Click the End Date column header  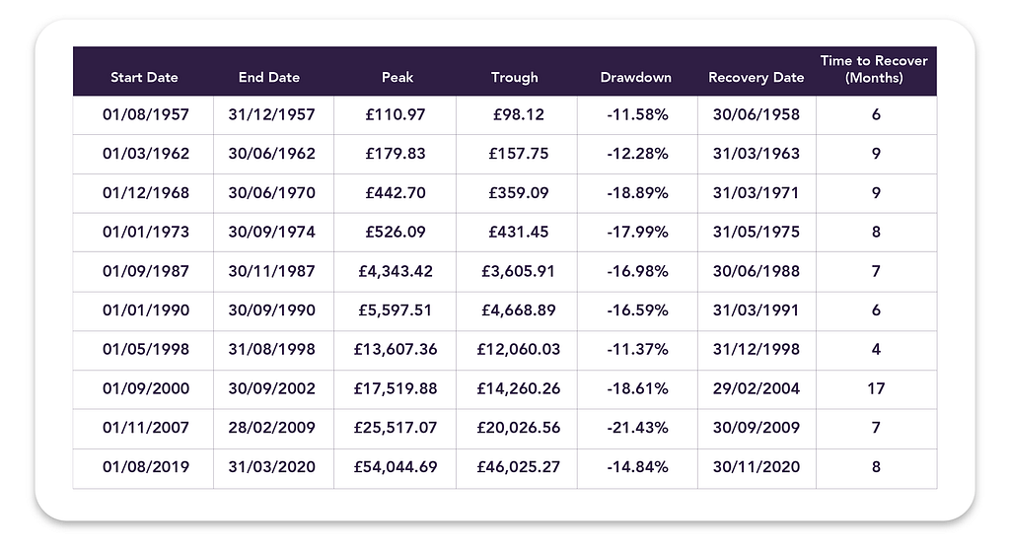pyautogui.click(x=268, y=77)
